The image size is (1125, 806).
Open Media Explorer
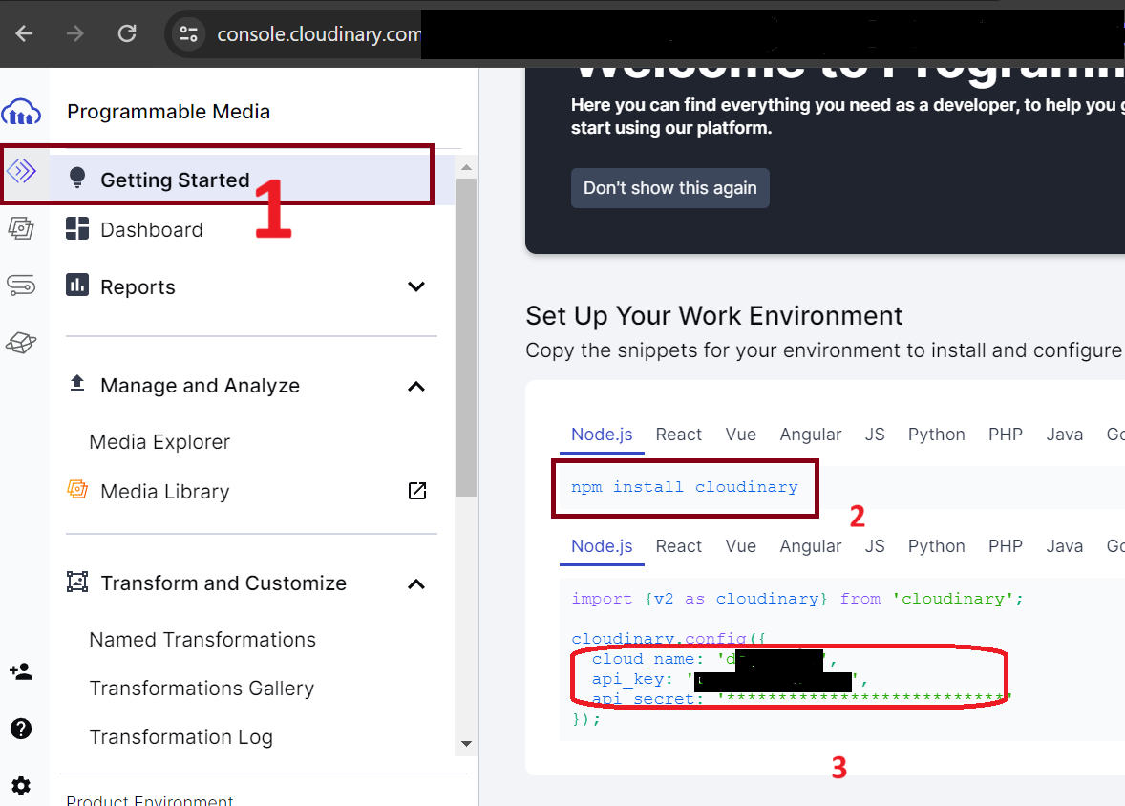pyautogui.click(x=159, y=442)
